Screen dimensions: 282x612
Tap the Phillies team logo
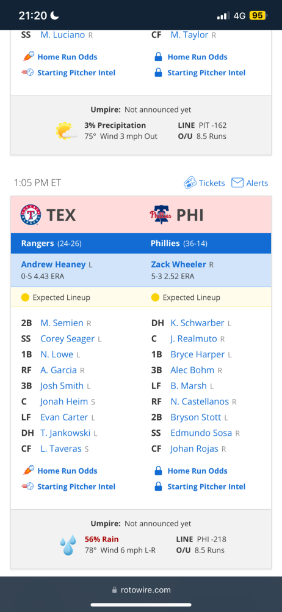[161, 215]
